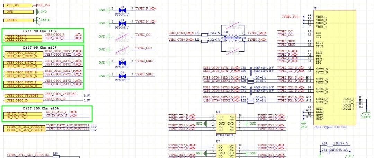Select the J6 Type-C connector body
This screenshot has height=158, width=374.
pyautogui.click(x=335, y=68)
